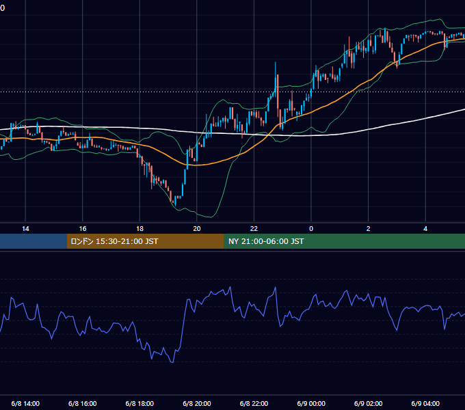
Task: Click the 4 hour label on the time axis
Action: [x=425, y=228]
